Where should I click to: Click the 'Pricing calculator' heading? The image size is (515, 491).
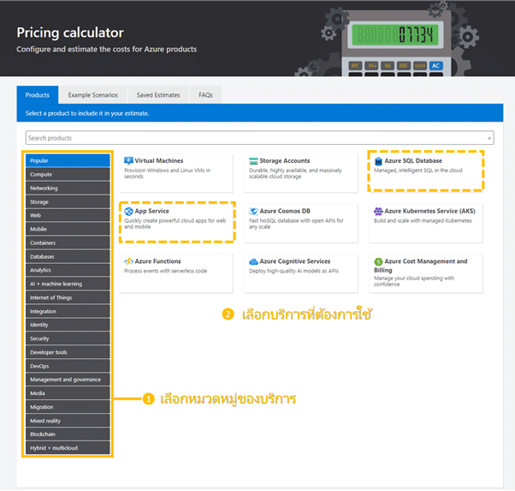tap(70, 33)
